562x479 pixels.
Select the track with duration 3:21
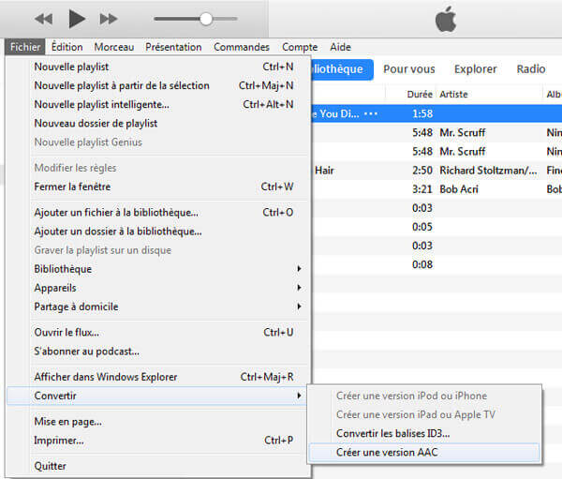436,189
